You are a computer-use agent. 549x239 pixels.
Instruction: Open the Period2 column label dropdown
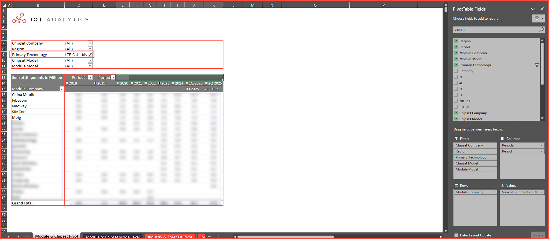pos(90,77)
